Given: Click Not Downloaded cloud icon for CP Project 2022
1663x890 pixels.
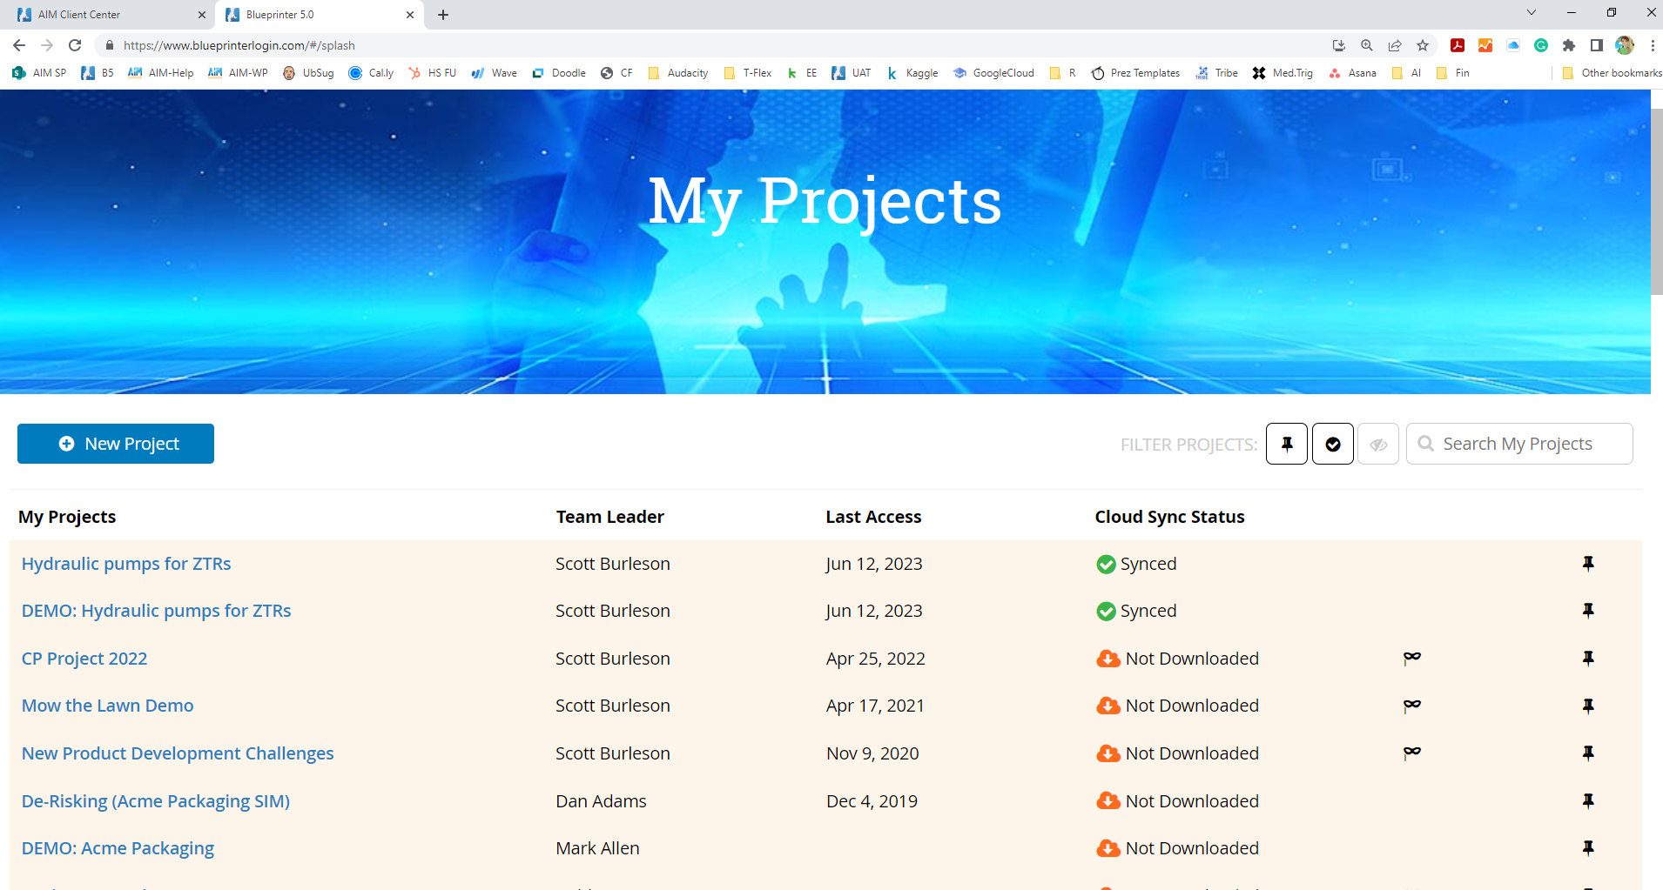Looking at the screenshot, I should [1108, 659].
